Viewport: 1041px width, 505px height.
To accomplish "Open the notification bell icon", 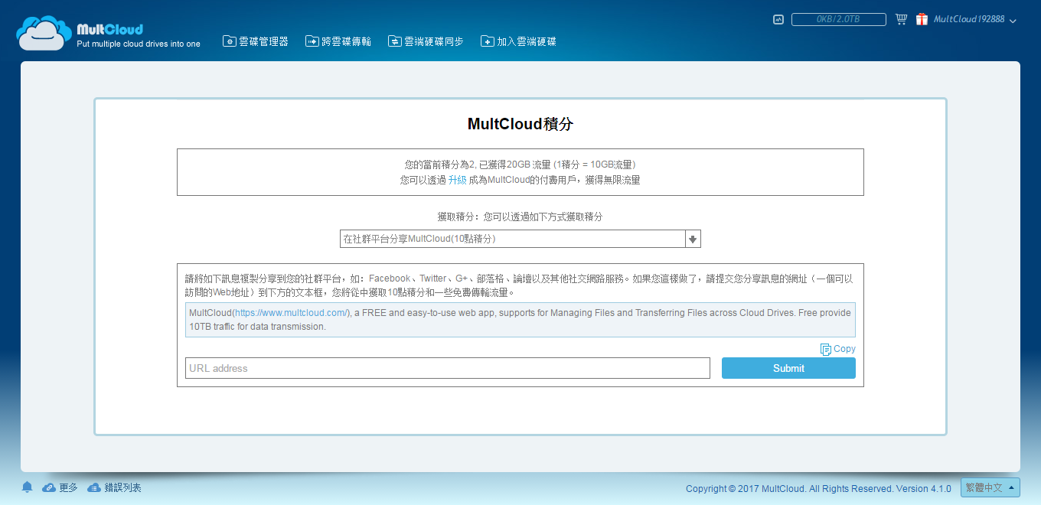I will pos(28,487).
